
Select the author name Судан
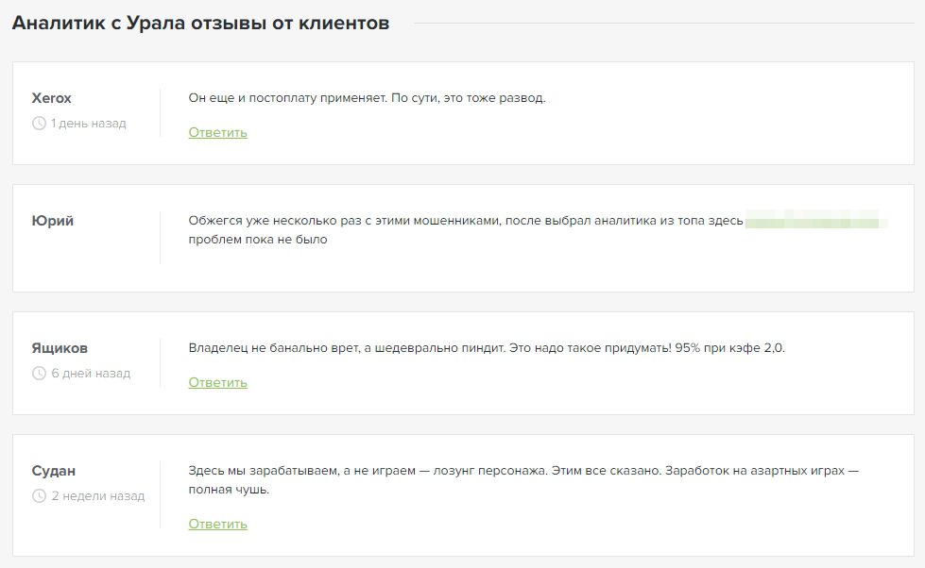coord(54,470)
